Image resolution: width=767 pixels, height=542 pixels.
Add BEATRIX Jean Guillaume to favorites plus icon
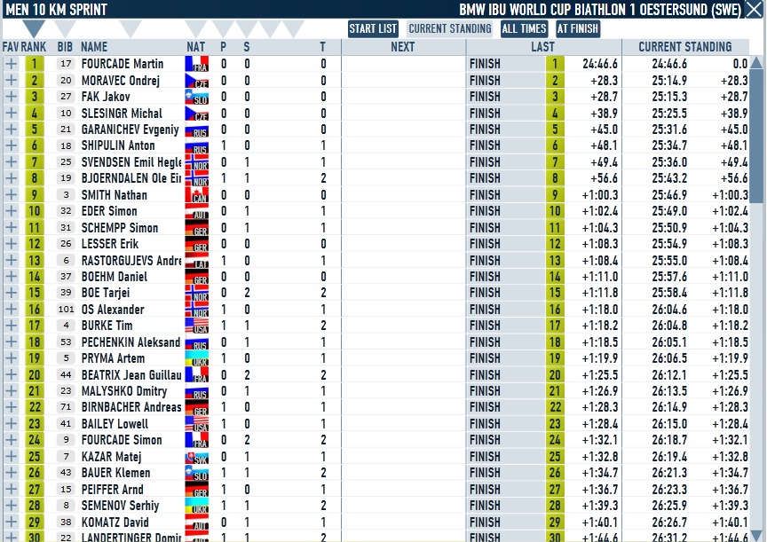pyautogui.click(x=11, y=374)
